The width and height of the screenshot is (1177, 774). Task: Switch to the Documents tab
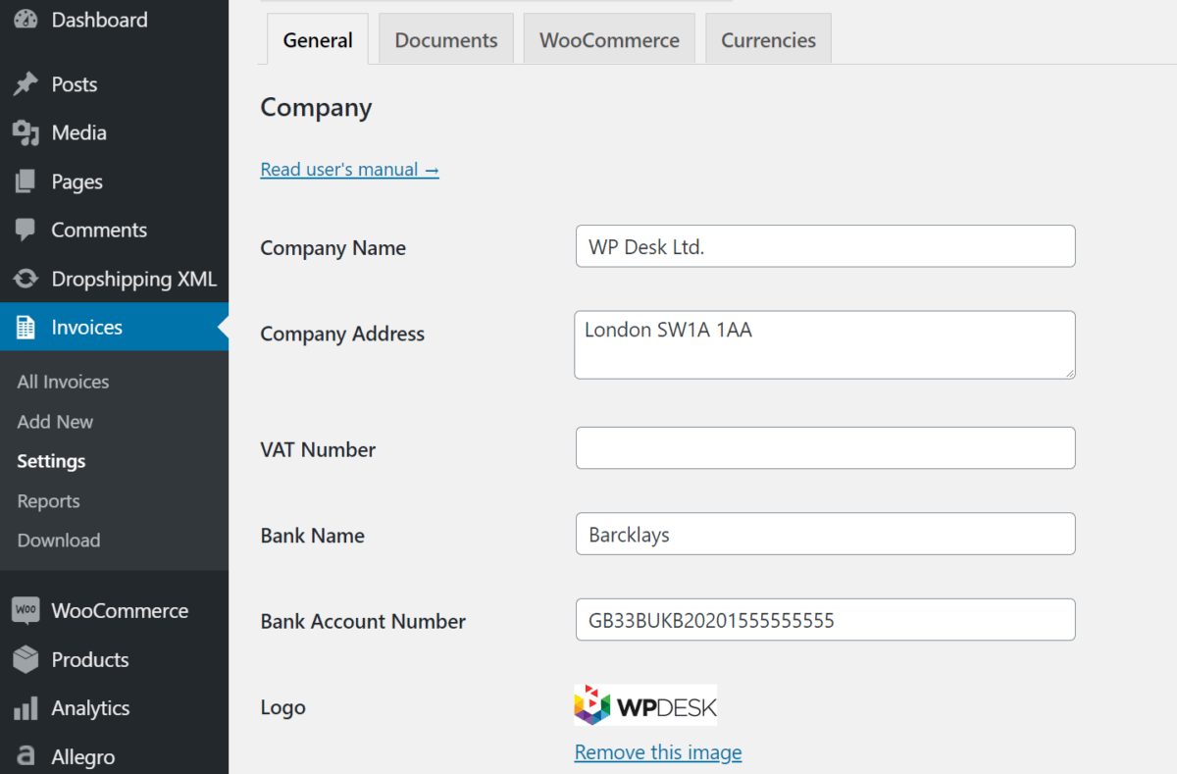(x=445, y=39)
